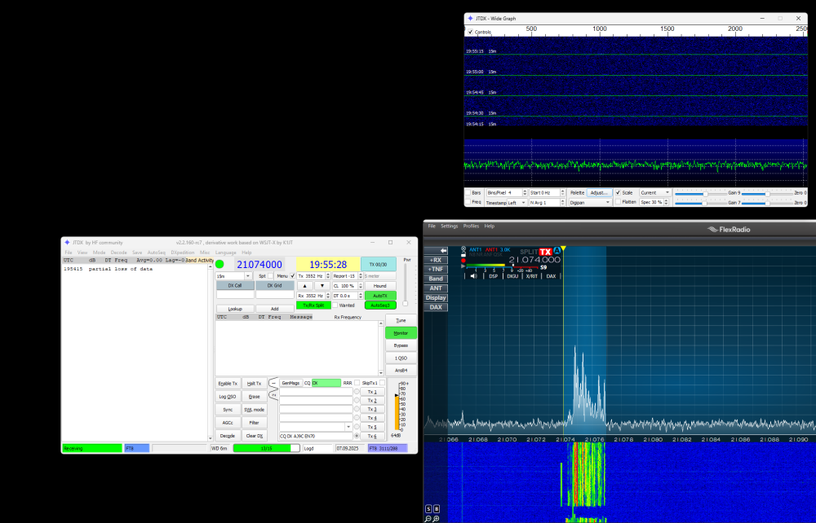Open the Digipan palette dropdown
The image size is (816, 523).
tap(590, 203)
